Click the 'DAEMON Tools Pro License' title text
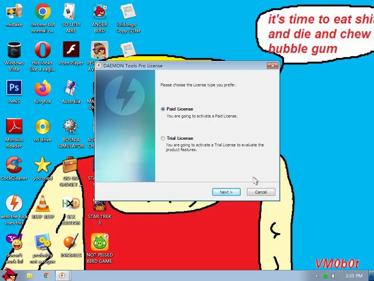374x281 pixels. click(x=133, y=66)
